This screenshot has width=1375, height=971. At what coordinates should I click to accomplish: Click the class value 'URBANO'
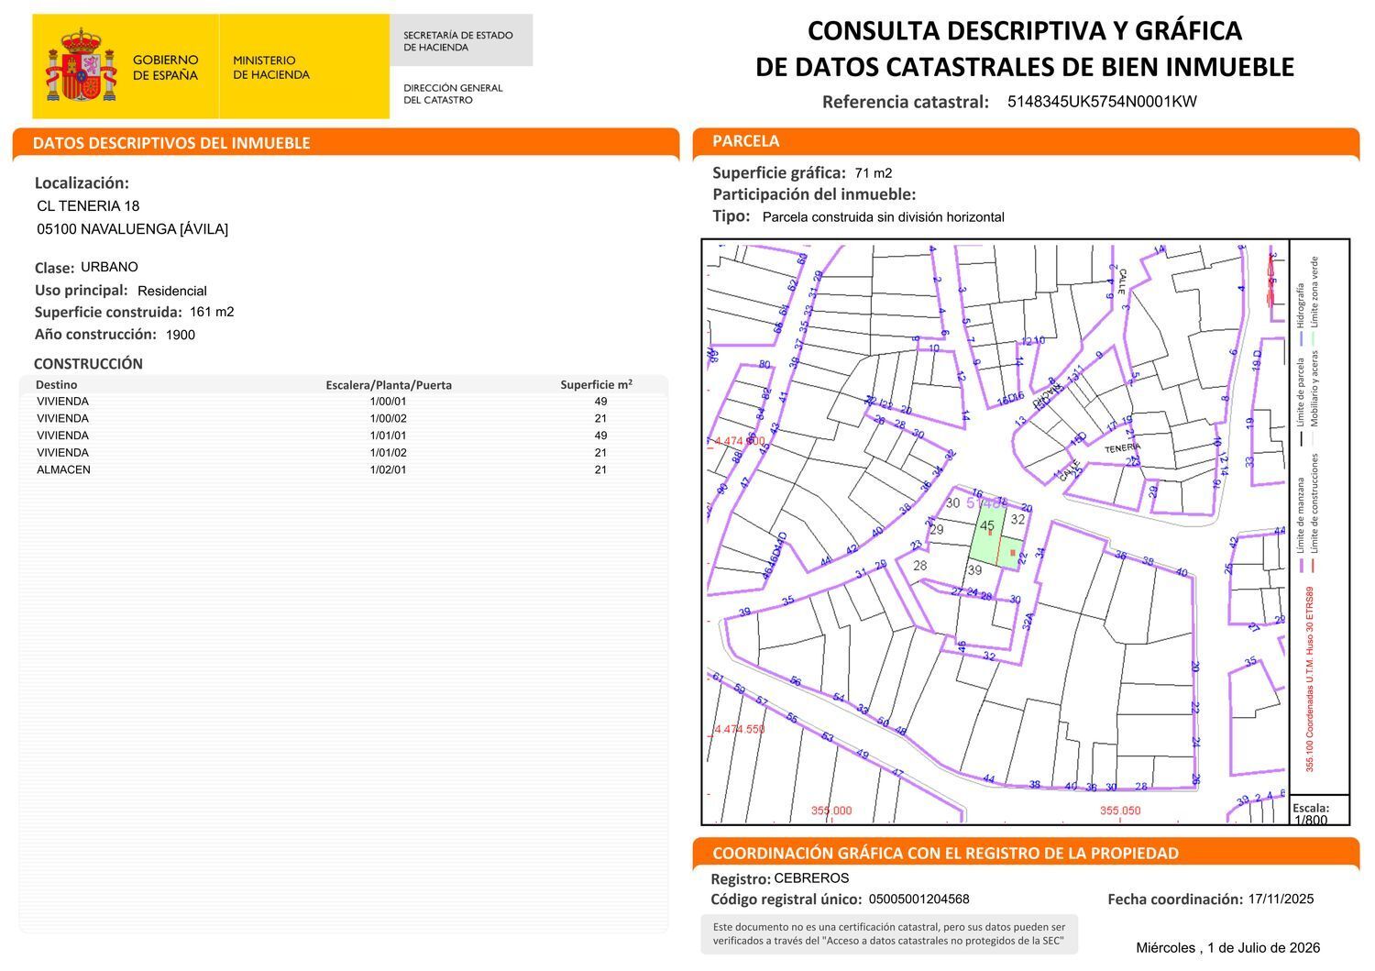click(109, 267)
